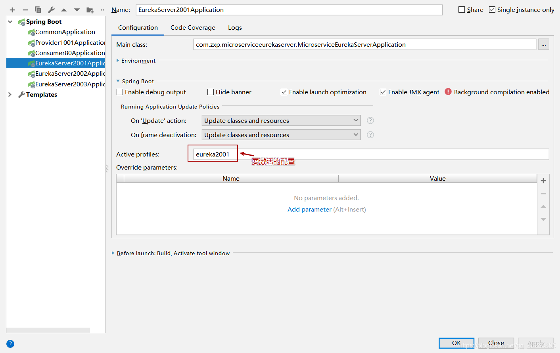
Task: Switch to the Code Coverage tab
Action: coord(193,28)
